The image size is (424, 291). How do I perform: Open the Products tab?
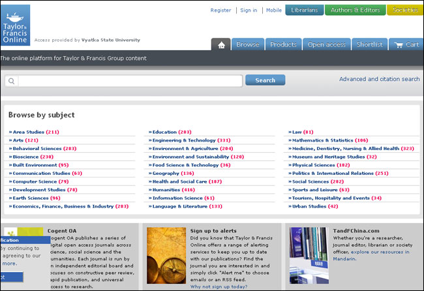(283, 44)
